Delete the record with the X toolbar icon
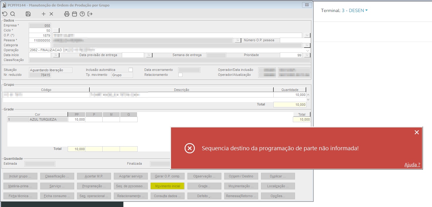This screenshot has height=207, width=432. pos(51,14)
